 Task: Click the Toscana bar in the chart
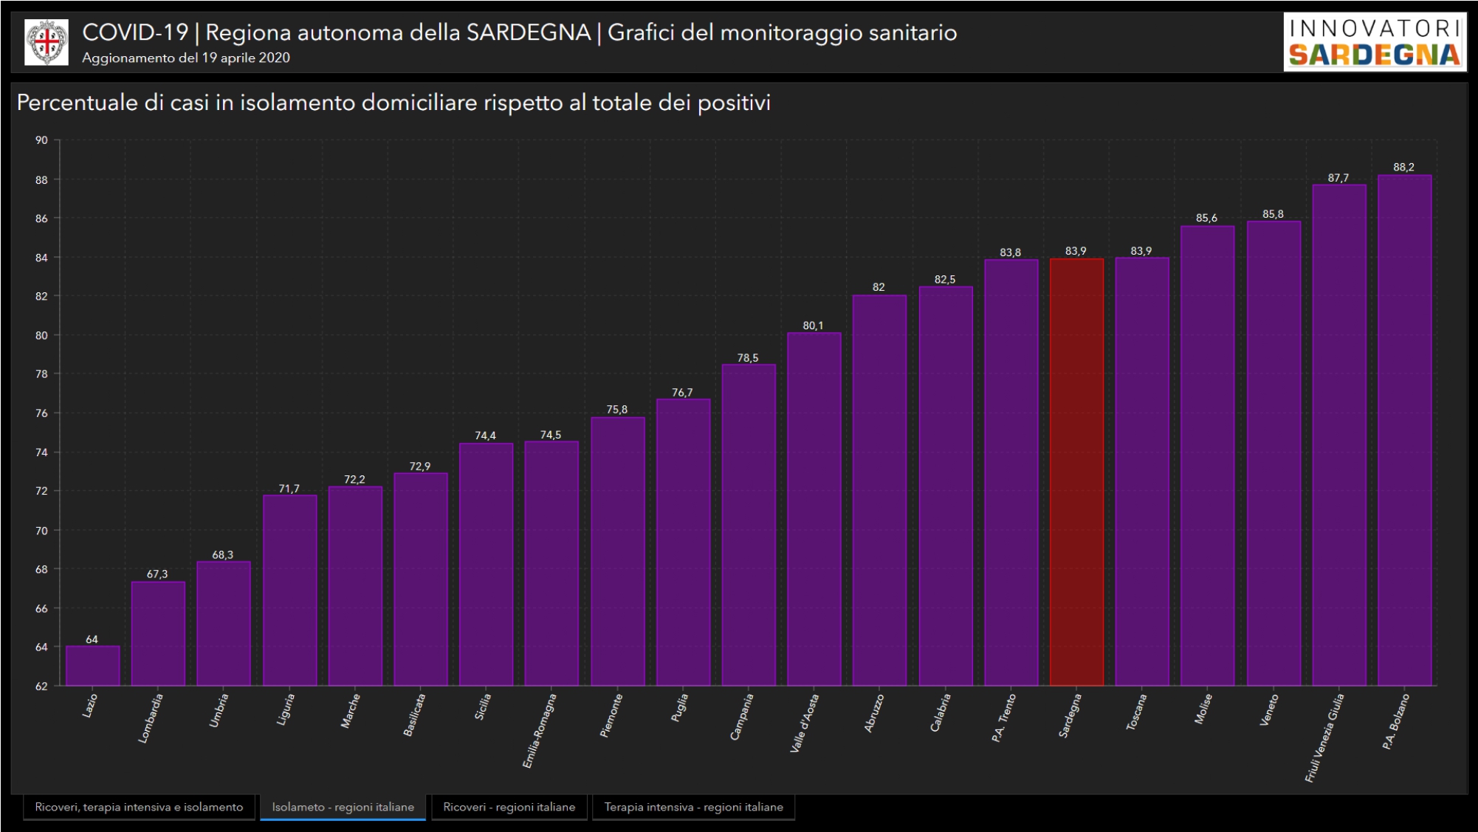coord(1141,472)
